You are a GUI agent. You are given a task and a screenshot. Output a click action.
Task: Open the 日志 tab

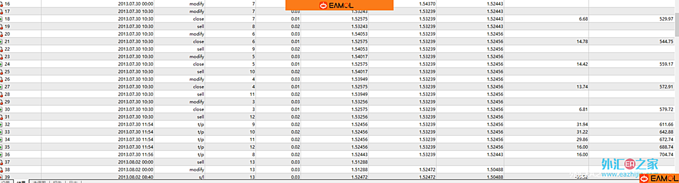[73, 182]
